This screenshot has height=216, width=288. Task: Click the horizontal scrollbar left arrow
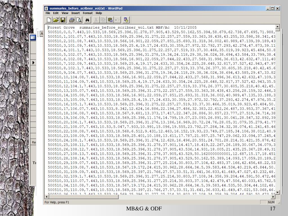47,197
